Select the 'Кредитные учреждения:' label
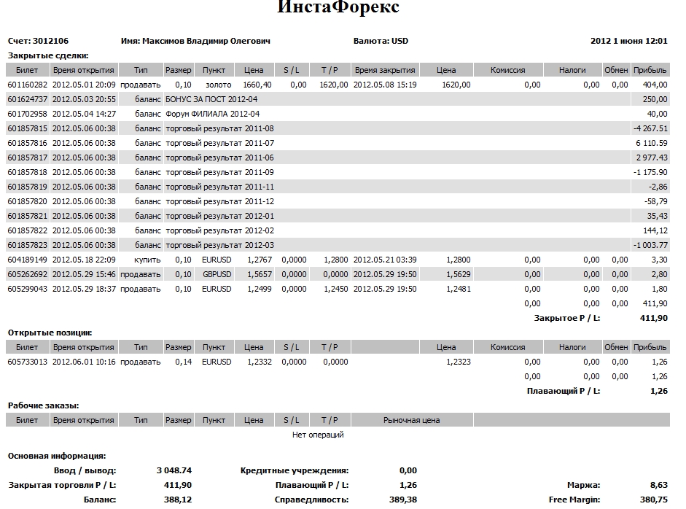This screenshot has height=509, width=686. 295,470
